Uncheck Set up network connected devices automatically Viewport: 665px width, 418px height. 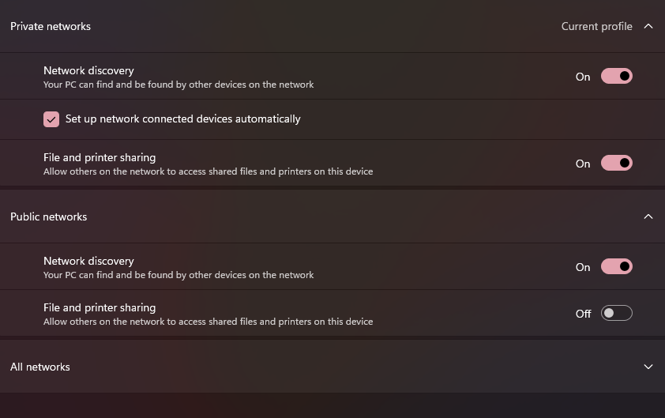point(51,119)
